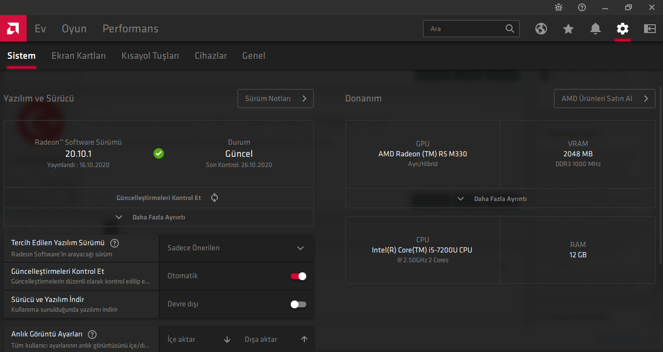Restore down the window

(x=629, y=7)
